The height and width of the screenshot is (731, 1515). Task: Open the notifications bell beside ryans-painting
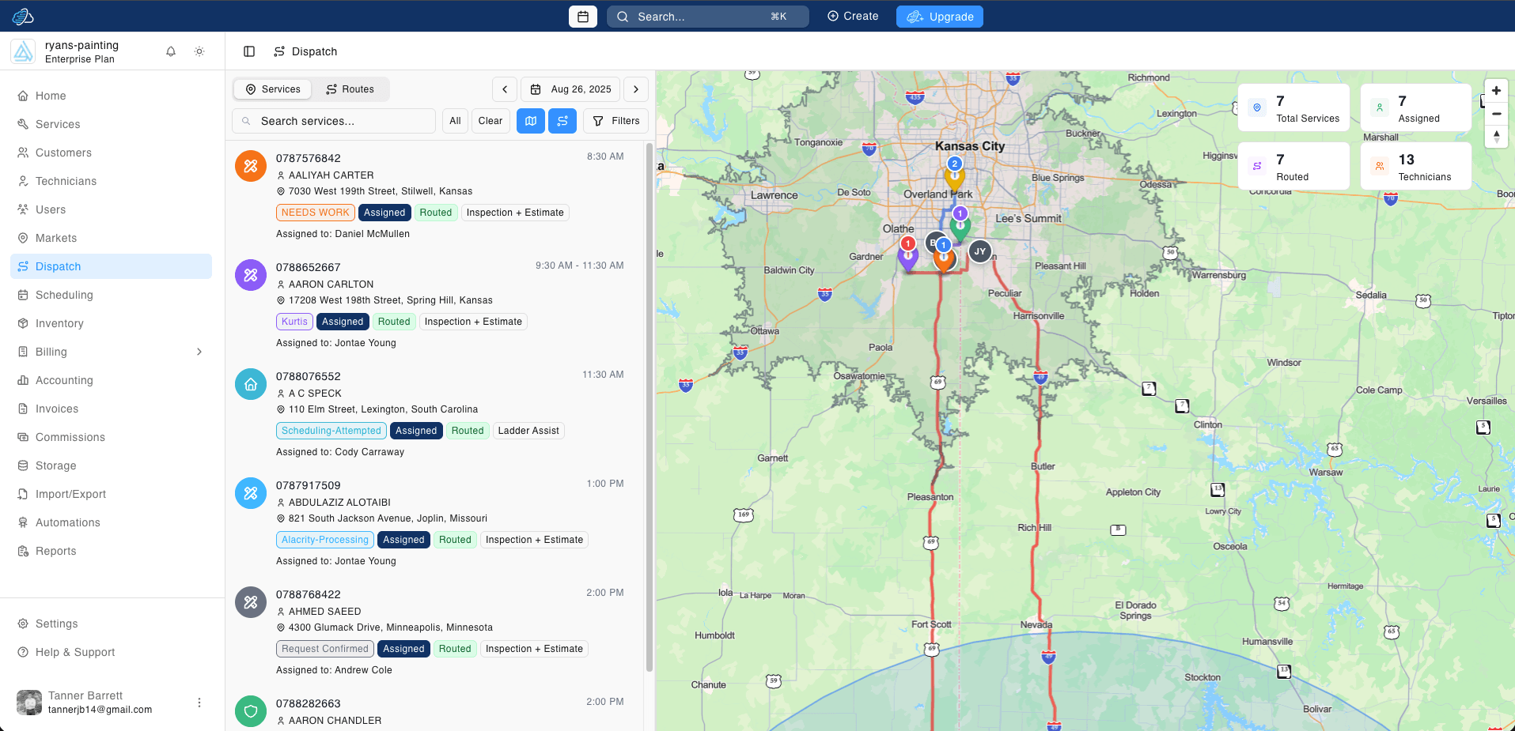[x=170, y=51]
